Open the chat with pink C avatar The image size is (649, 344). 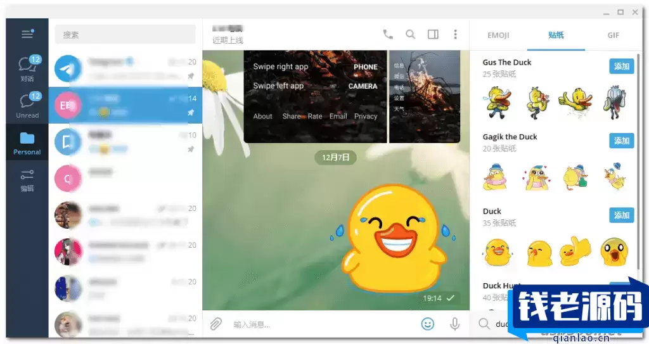[x=125, y=179]
